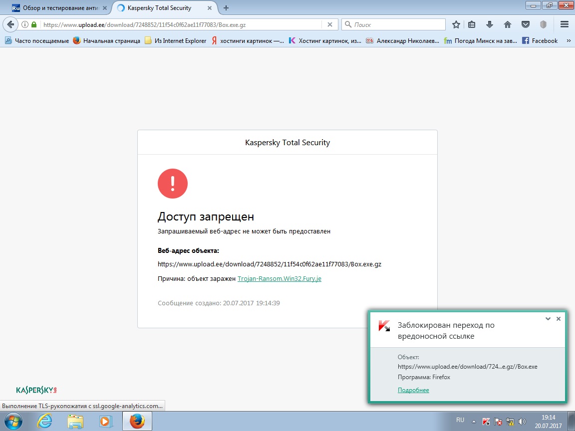Click the 'Доступ запрещен' heading

tap(206, 216)
